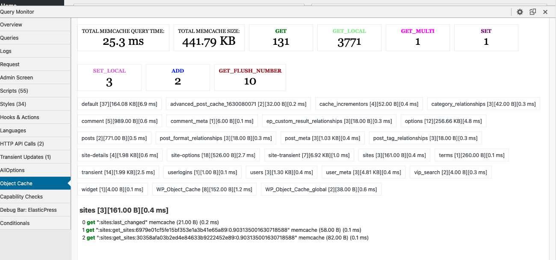
Task: Select post_format_relationships [3] group
Action: click(216, 138)
